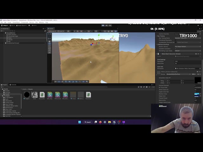Click the Deep Color swatch
Viewport: 203px width, 152px height.
pos(197,96)
